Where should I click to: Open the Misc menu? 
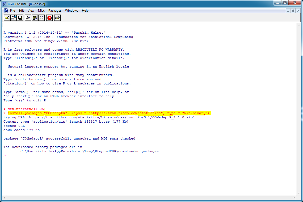click(41, 11)
